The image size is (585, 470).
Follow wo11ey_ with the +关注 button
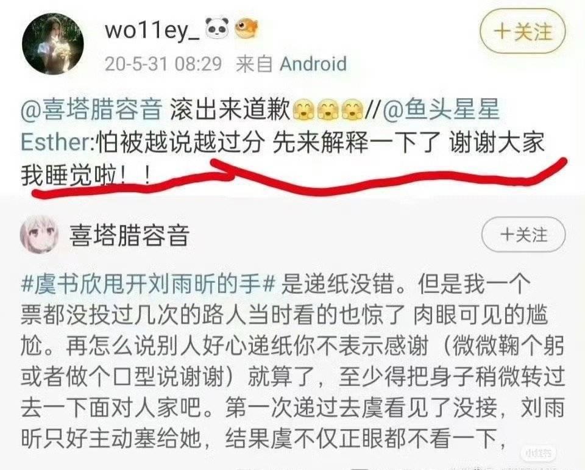click(x=522, y=32)
